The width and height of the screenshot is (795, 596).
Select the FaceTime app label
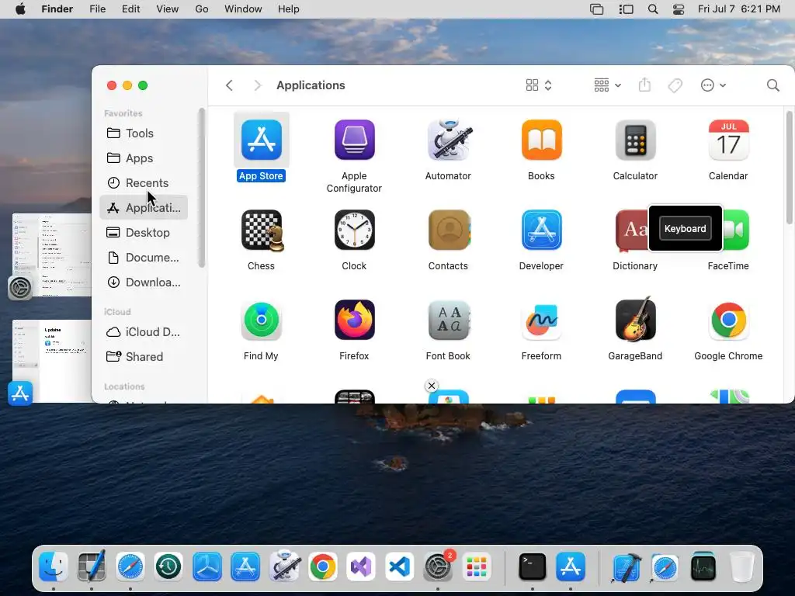pos(728,265)
